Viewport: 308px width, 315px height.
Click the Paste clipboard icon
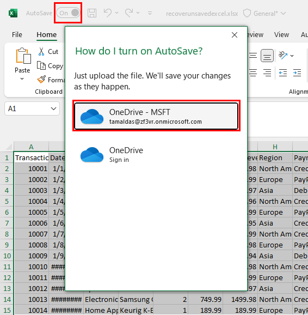(23, 56)
